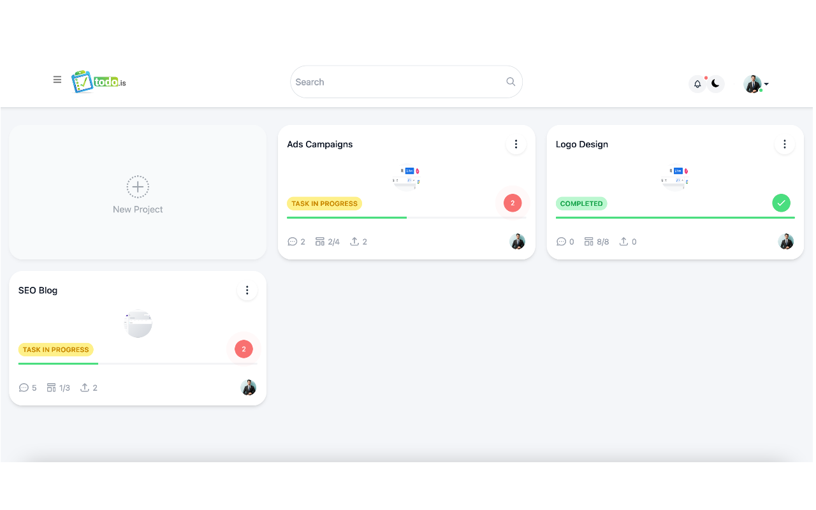The width and height of the screenshot is (816, 510).
Task: Click inside the Search input field
Action: 382,82
